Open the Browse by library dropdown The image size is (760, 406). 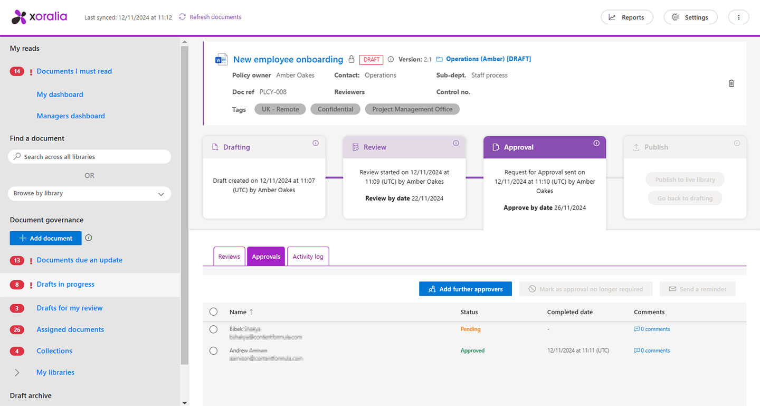click(x=90, y=193)
